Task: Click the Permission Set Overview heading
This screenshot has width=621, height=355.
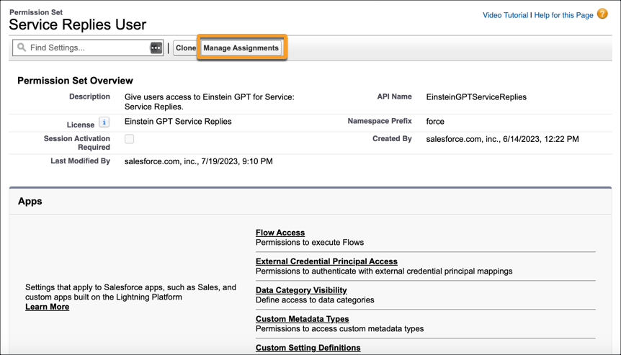Action: click(75, 81)
